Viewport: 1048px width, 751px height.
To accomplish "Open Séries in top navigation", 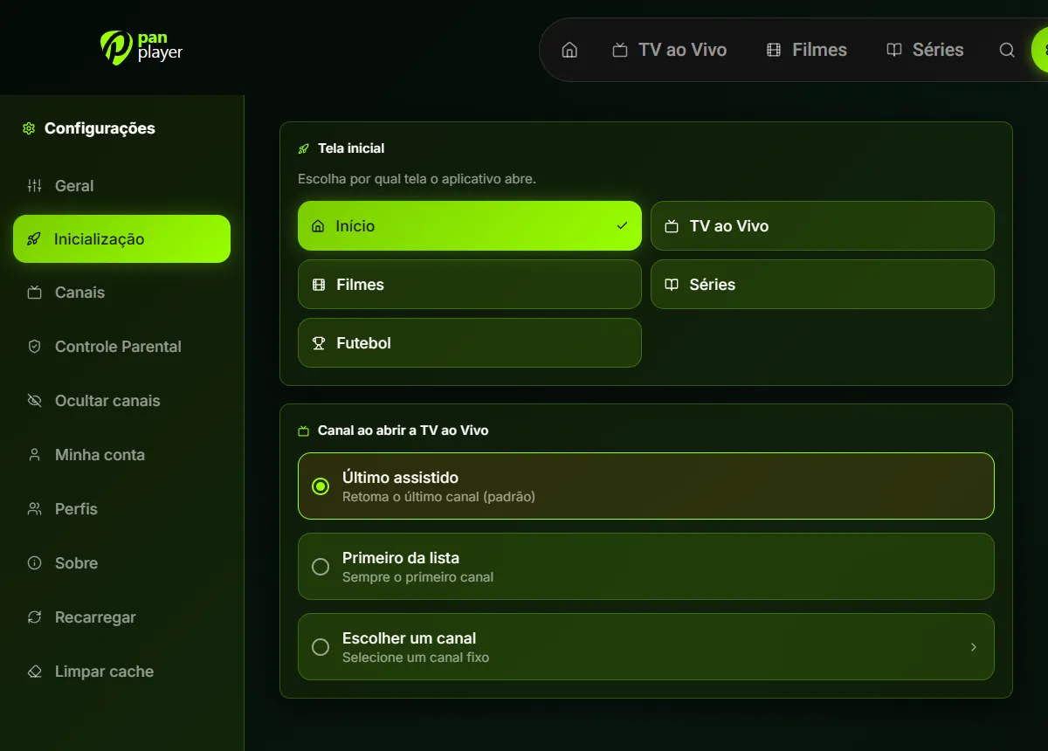I will [x=926, y=50].
